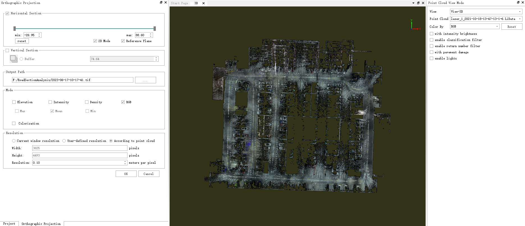Click the XYZ axis gizmo in 3D view

pyautogui.click(x=415, y=25)
